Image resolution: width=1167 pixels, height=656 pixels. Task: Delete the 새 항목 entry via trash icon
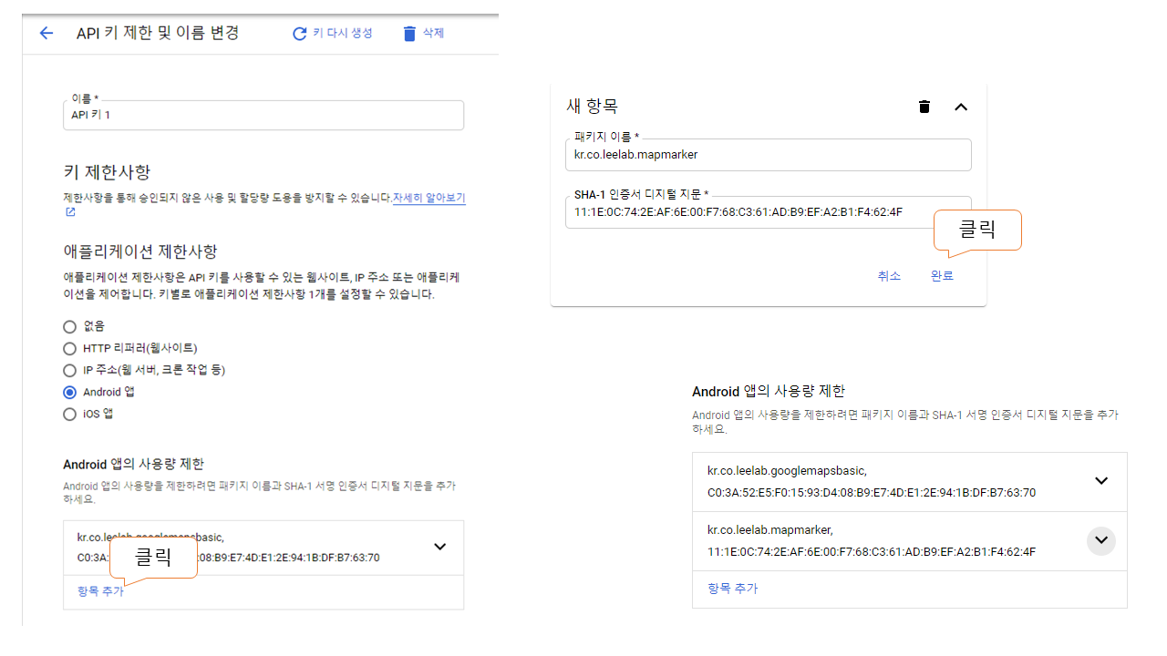click(x=924, y=107)
